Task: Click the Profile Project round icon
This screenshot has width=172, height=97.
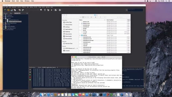Action: point(60,10)
